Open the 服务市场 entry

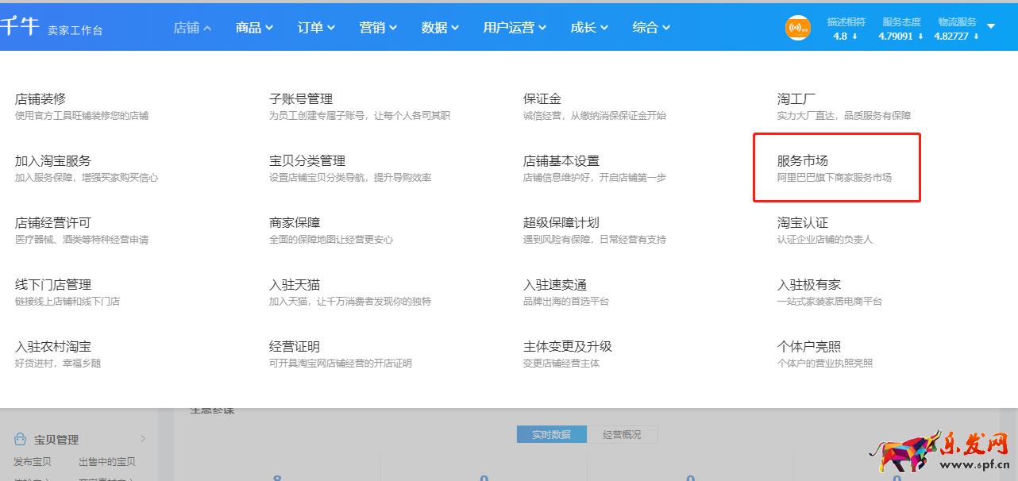point(803,161)
